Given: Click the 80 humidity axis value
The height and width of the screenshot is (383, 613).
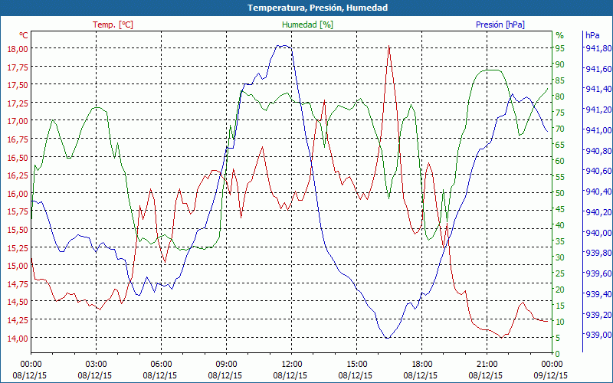Looking at the screenshot, I should [x=560, y=97].
